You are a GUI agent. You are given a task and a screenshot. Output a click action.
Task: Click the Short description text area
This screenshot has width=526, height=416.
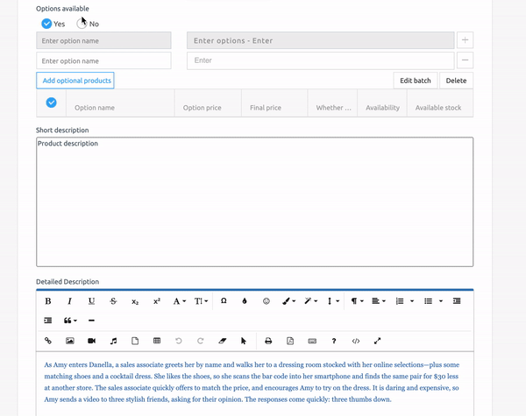coord(254,201)
